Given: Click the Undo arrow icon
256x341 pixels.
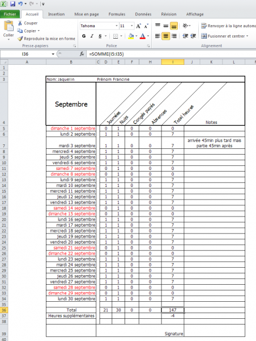Looking at the screenshot, I should (x=20, y=3).
